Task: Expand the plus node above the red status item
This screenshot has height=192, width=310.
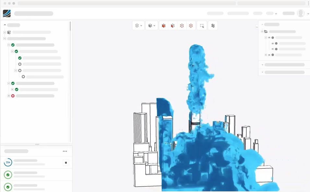Action: (x=12, y=90)
